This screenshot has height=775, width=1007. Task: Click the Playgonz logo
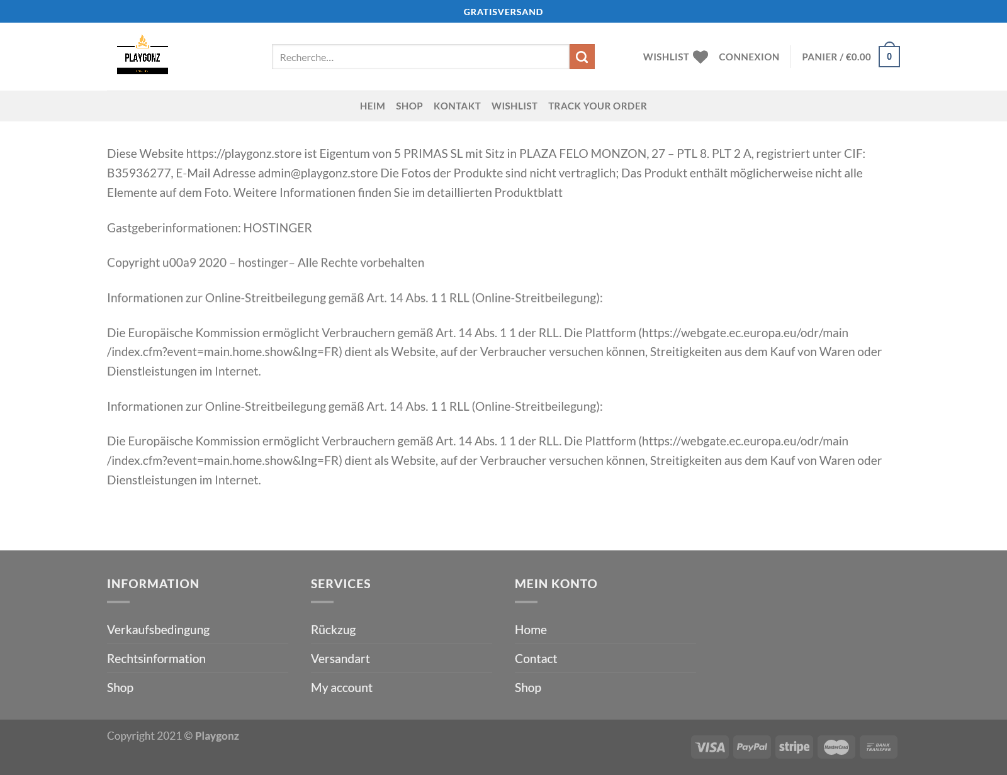142,54
